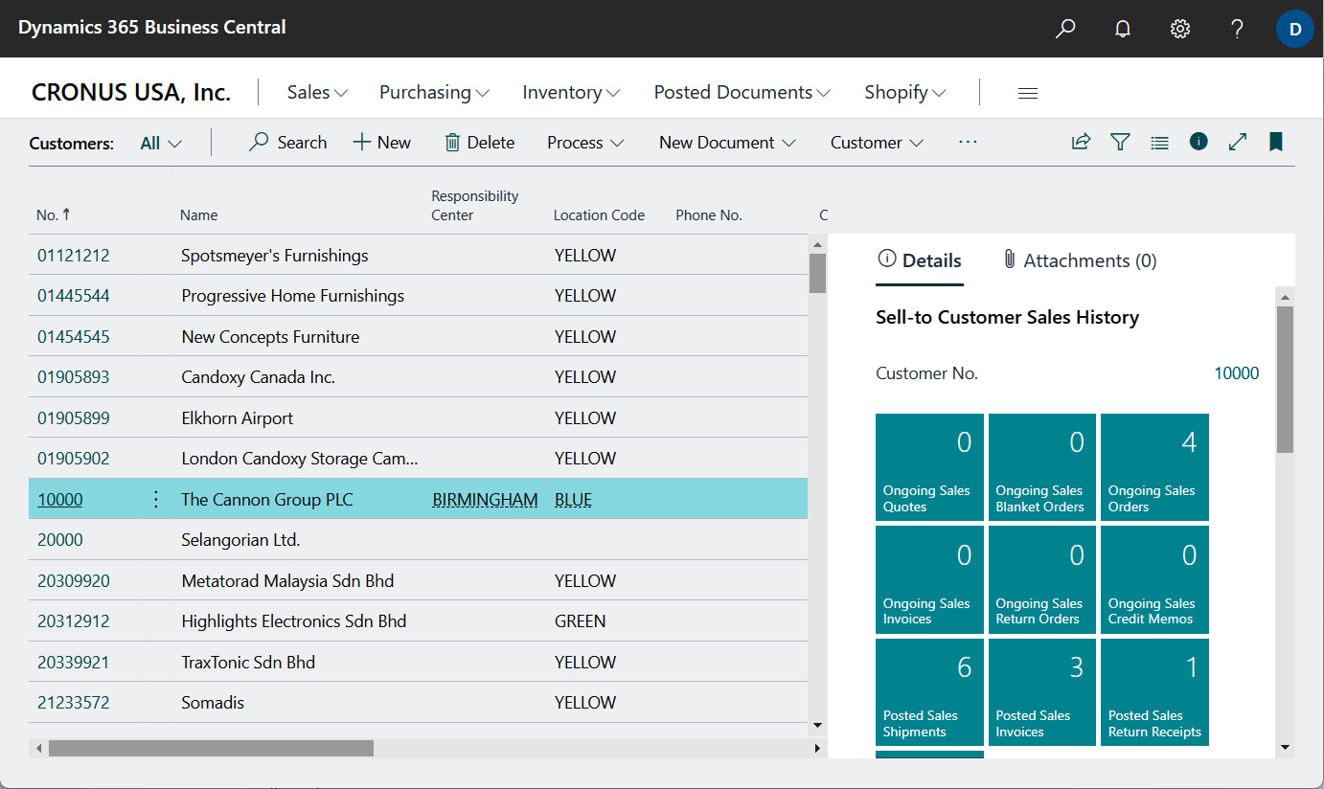Open Ongoing Sales Orders tile
This screenshot has width=1324, height=789.
click(1154, 467)
